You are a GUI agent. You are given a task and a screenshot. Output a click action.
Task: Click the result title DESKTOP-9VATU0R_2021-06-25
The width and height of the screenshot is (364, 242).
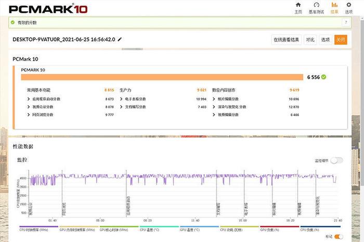(x=64, y=39)
